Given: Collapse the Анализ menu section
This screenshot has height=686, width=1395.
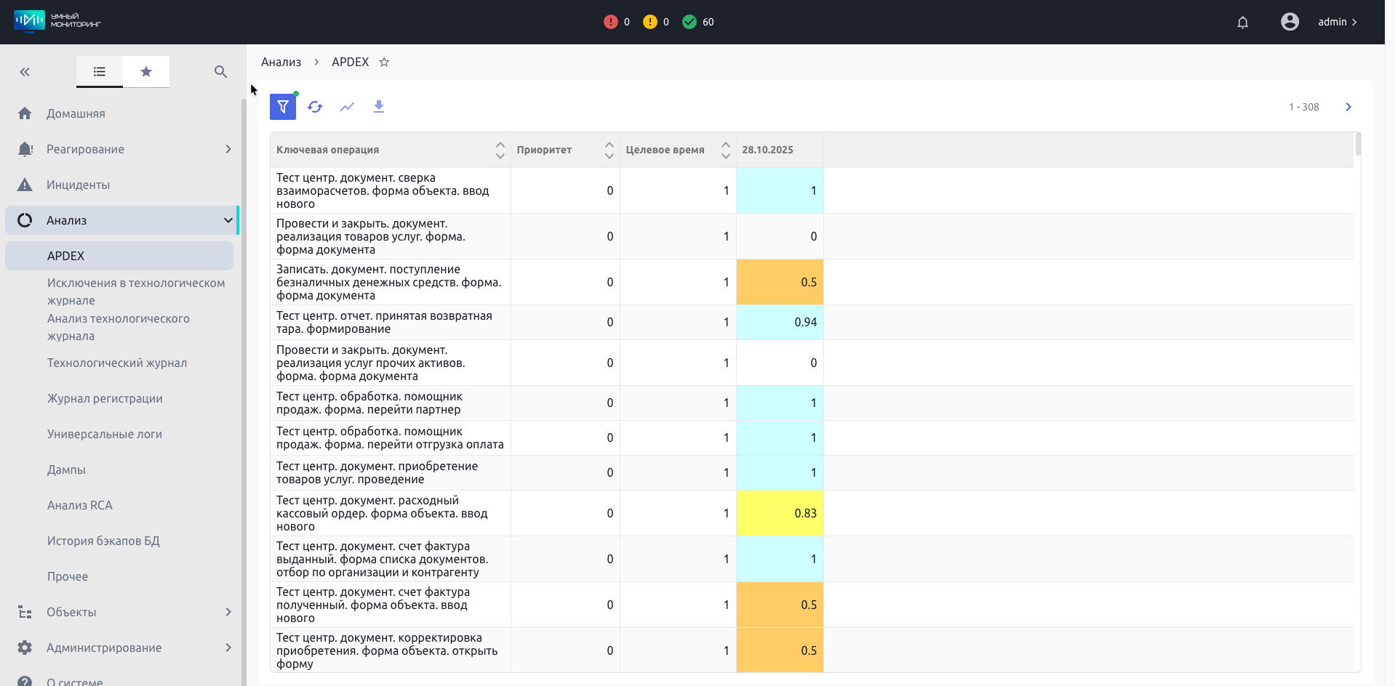Looking at the screenshot, I should [x=228, y=220].
